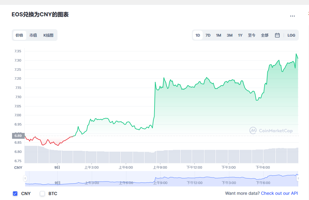Image resolution: width=309 pixels, height=200 pixels.
Task: Switch to the 价格 tab
Action: tap(19, 35)
